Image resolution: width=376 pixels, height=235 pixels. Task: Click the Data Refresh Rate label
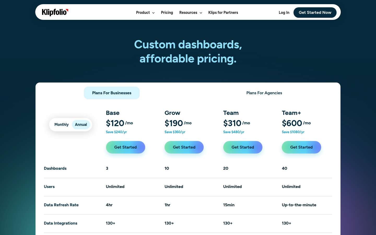tap(61, 205)
